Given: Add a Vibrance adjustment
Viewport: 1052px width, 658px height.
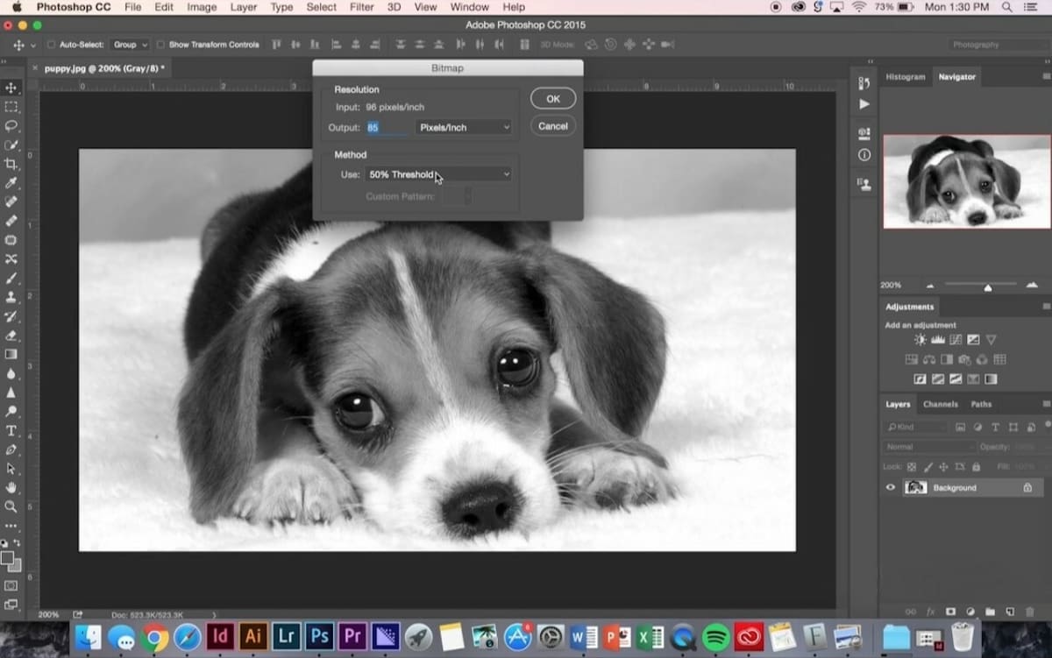Looking at the screenshot, I should [991, 339].
